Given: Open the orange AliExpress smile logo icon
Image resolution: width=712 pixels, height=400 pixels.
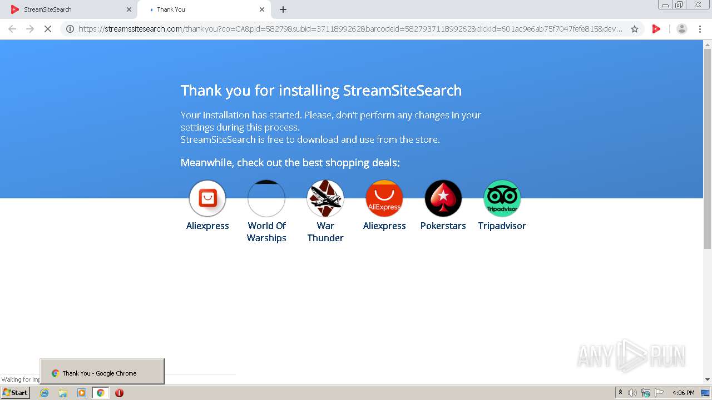Looking at the screenshot, I should coord(384,198).
